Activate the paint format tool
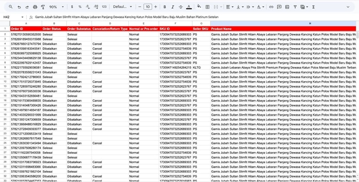This screenshot has height=182, width=359. (43, 7)
